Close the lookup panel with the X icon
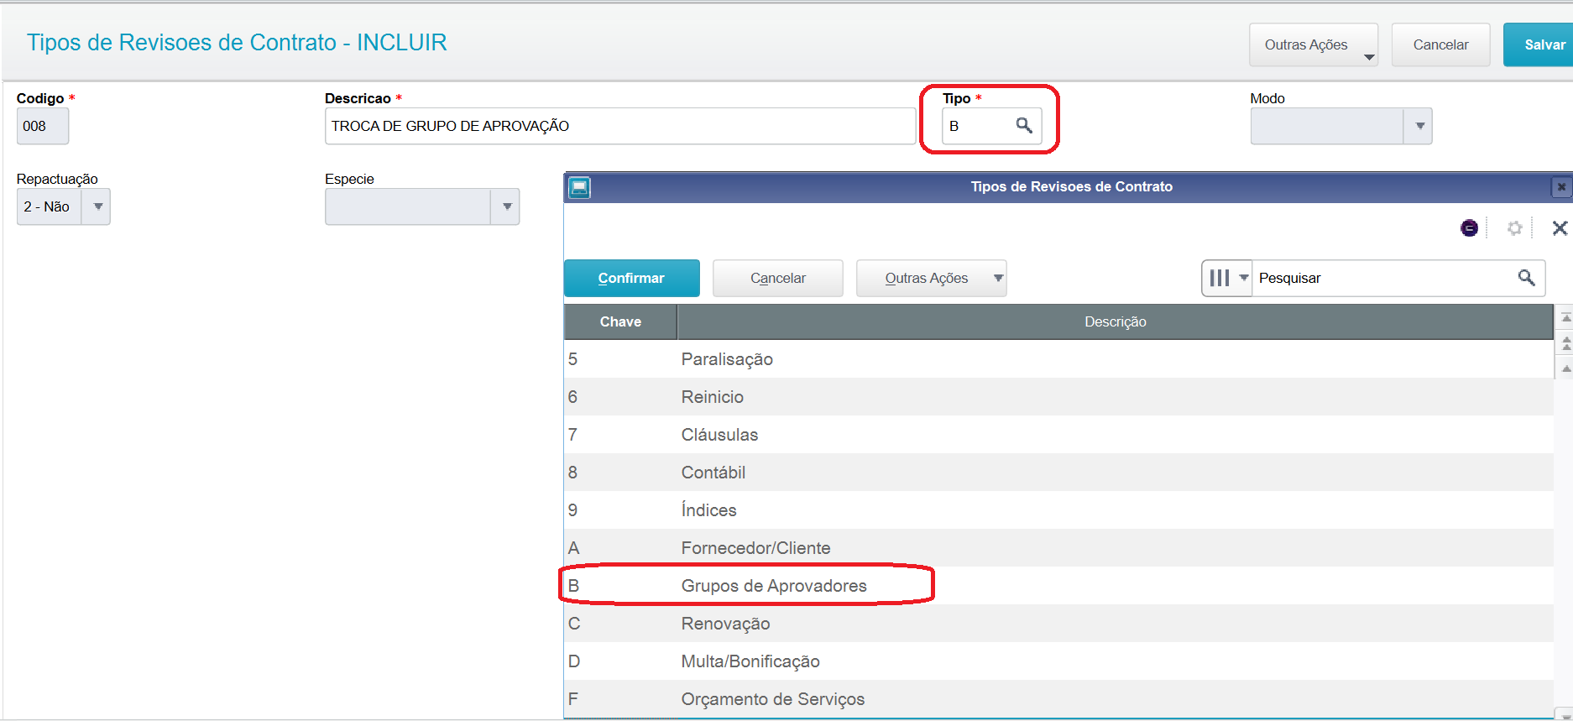Viewport: 1573px width, 721px height. click(1560, 228)
